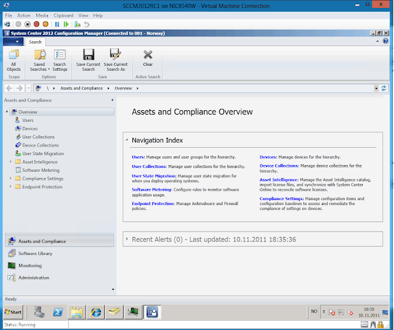Click Save Current Search button
This screenshot has height=330, width=394.
tap(88, 60)
